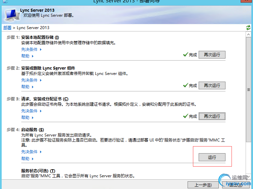The height and width of the screenshot is (189, 253).
Task: Click the scrollbar down arrow
Action: (248, 177)
